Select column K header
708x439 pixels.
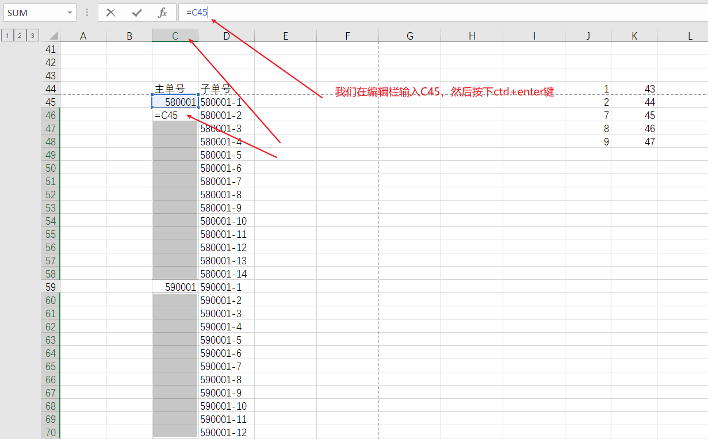(634, 36)
